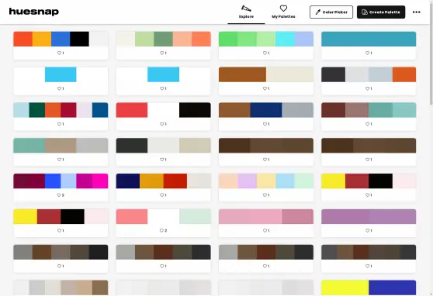Like the solid teal palette via its heart
This screenshot has width=433, height=296.
(369, 53)
